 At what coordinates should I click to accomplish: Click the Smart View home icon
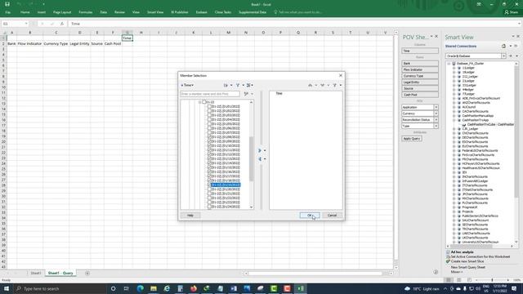[x=503, y=46]
